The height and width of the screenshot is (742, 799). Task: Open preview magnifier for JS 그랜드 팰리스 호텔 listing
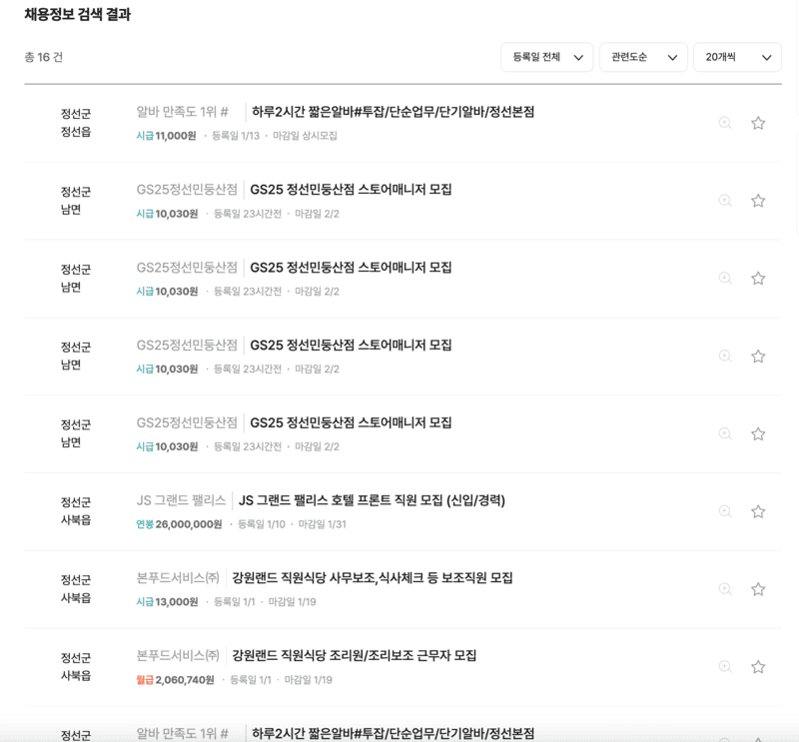(723, 511)
